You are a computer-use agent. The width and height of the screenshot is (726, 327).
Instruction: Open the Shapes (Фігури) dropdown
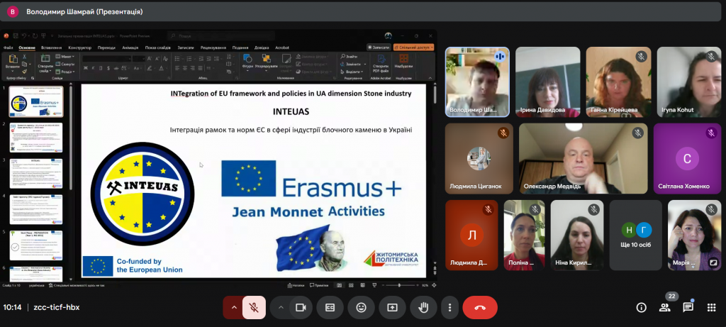coord(247,62)
